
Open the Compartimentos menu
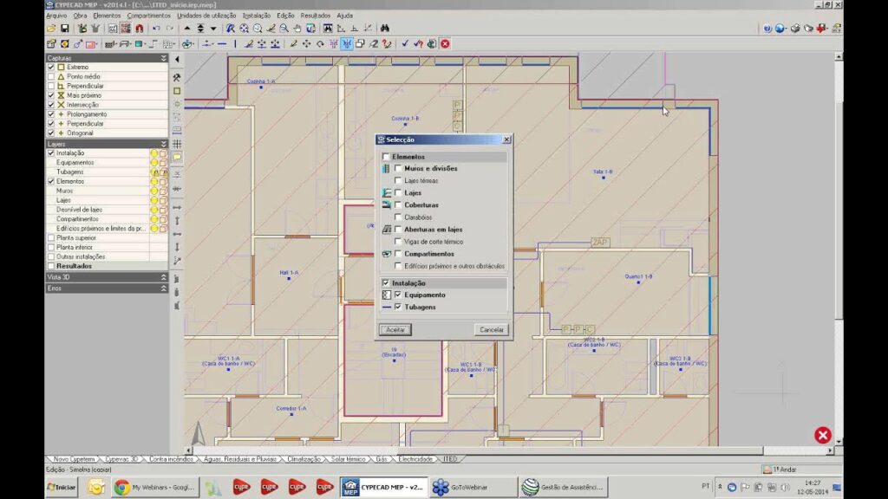tap(149, 16)
